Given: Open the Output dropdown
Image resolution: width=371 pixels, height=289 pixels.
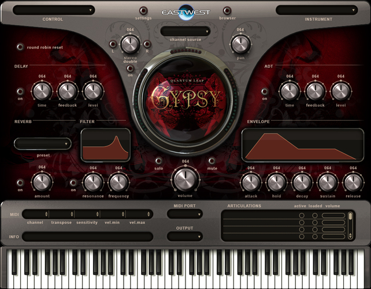Looking at the screenshot, I should [x=185, y=236].
